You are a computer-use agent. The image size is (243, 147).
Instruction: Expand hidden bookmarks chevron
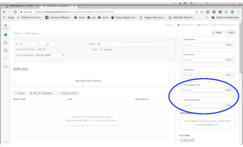click(207, 17)
